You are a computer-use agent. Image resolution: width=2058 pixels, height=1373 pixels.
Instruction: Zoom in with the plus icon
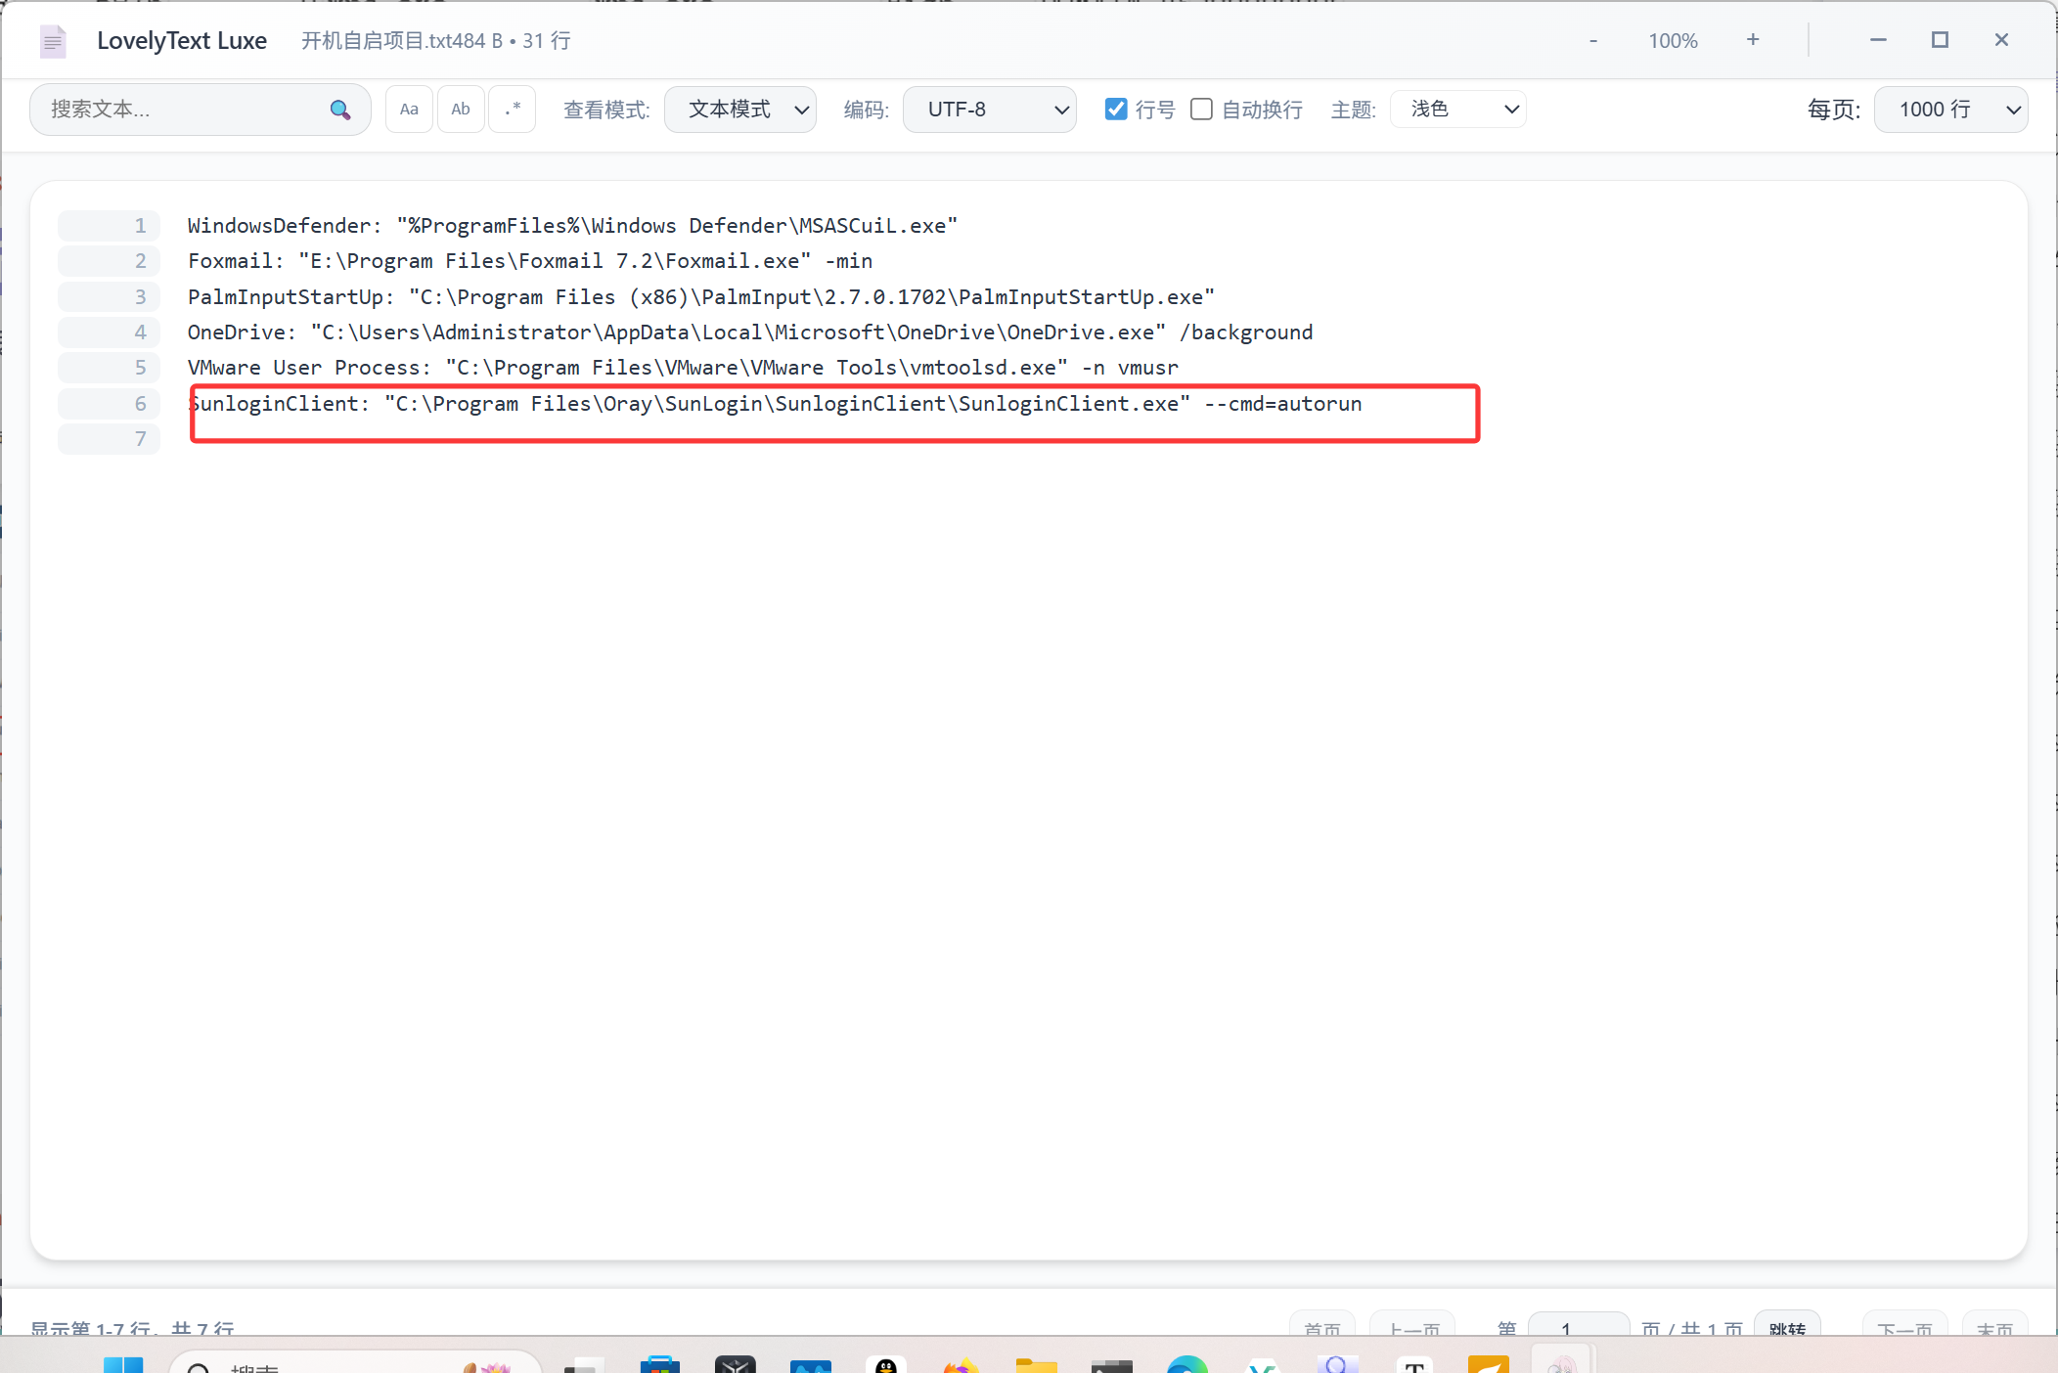[x=1753, y=40]
